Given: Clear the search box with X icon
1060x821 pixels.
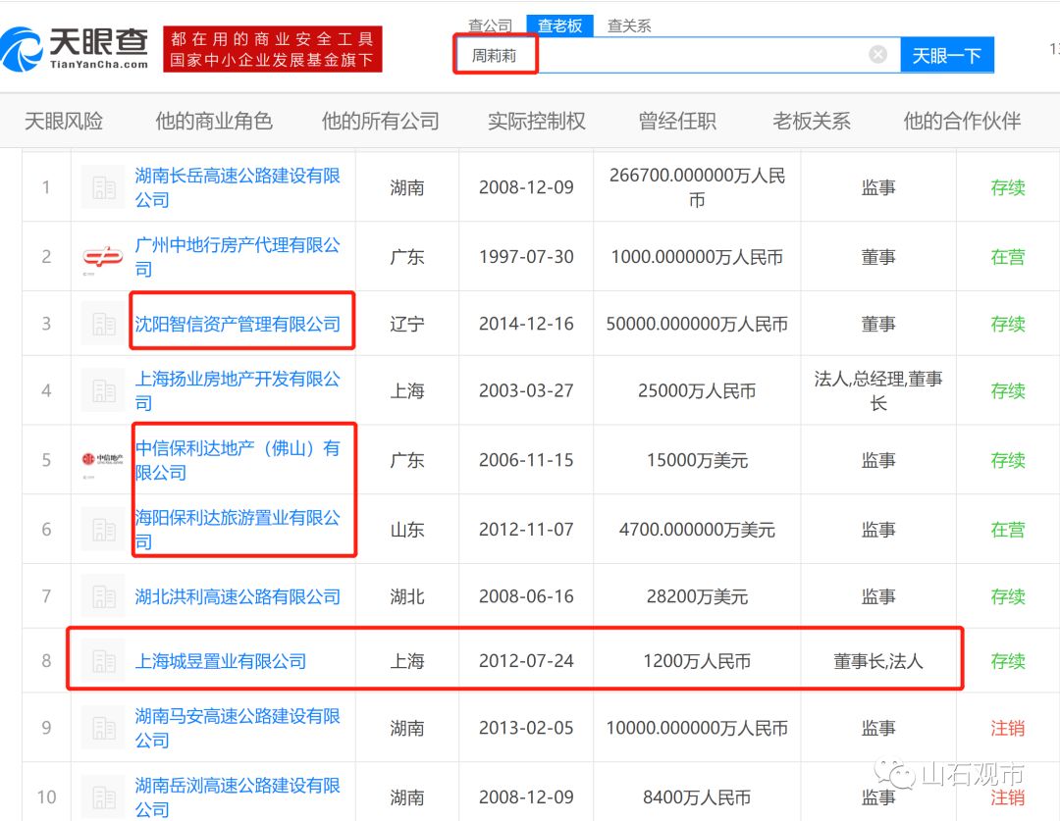Looking at the screenshot, I should (877, 55).
